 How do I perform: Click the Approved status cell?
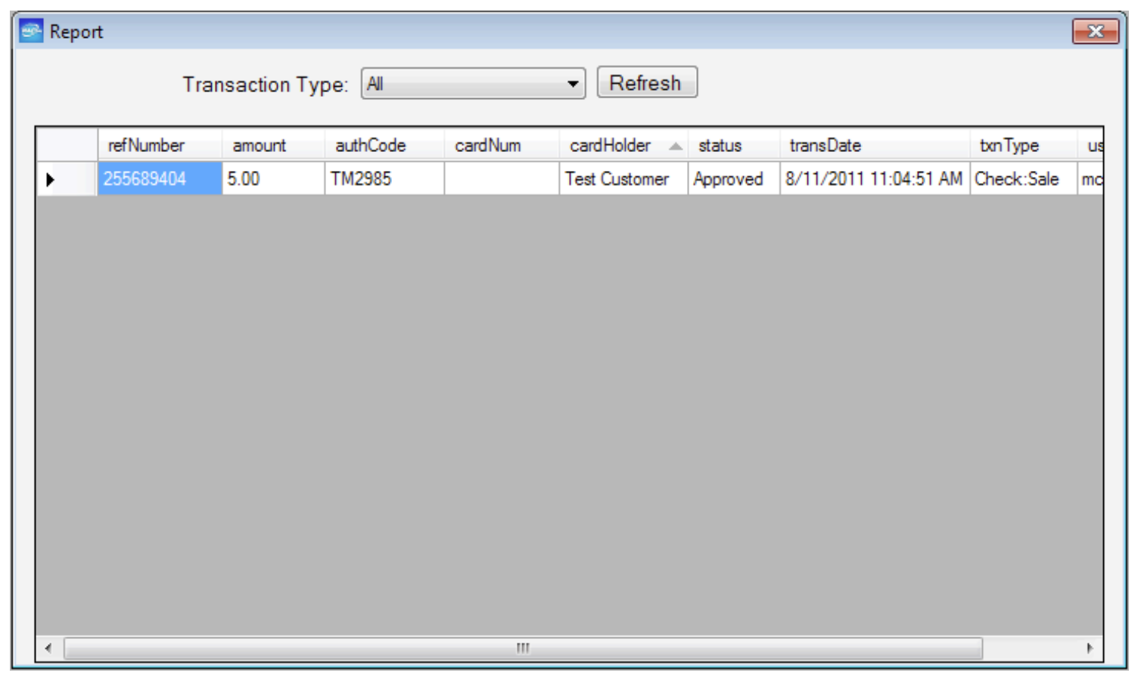(732, 179)
